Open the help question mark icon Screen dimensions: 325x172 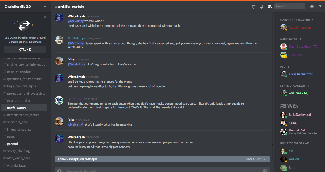320,7
